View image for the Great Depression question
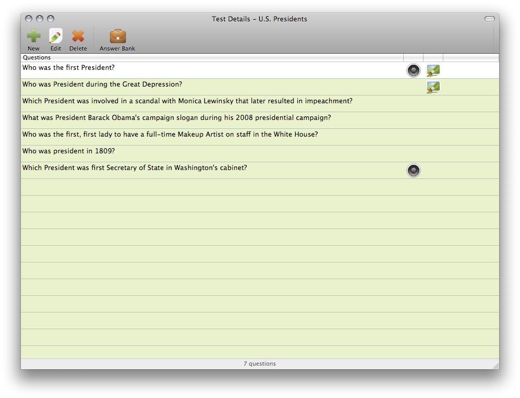Viewport: 520px width, 398px height. click(433, 87)
